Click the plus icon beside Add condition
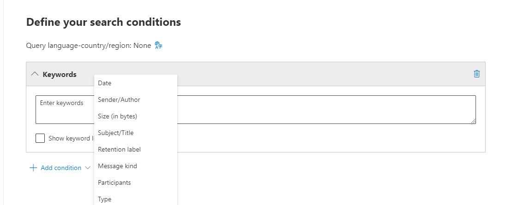 pyautogui.click(x=33, y=168)
